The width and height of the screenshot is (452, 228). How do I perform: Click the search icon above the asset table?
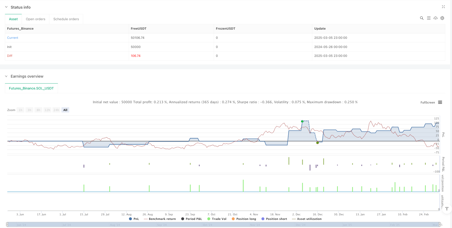coord(422,18)
